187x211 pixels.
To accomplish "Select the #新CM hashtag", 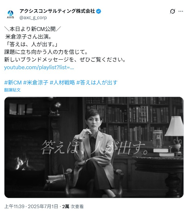I will pyautogui.click(x=13, y=83).
